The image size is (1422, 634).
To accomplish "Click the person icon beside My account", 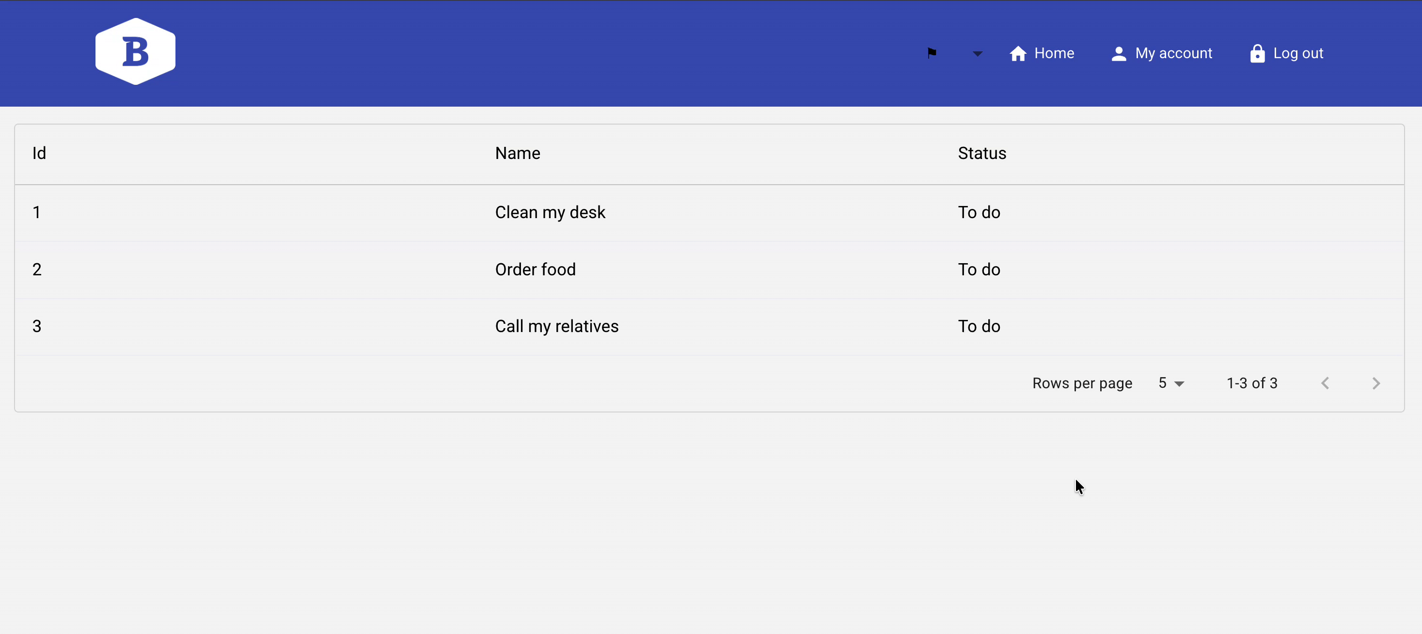I will pos(1119,54).
